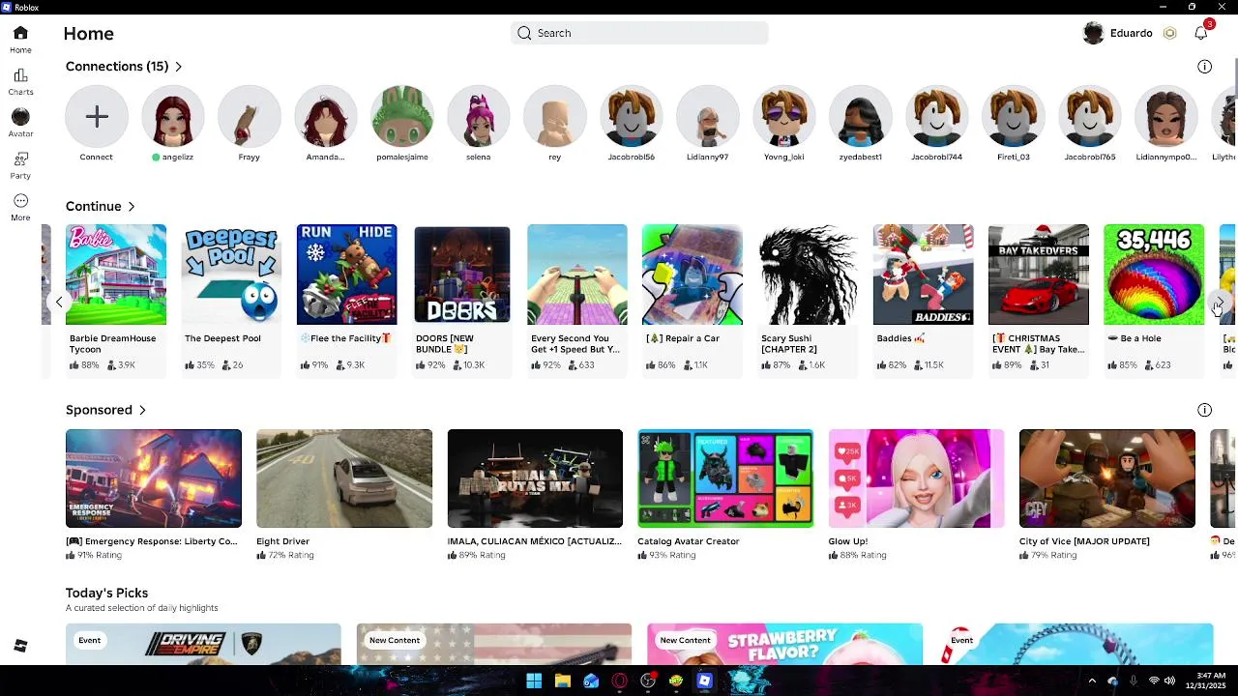Screen dimensions: 1238x696
Task: Click the Roblox Studio icon at sidebar bottom
Action: click(x=20, y=646)
